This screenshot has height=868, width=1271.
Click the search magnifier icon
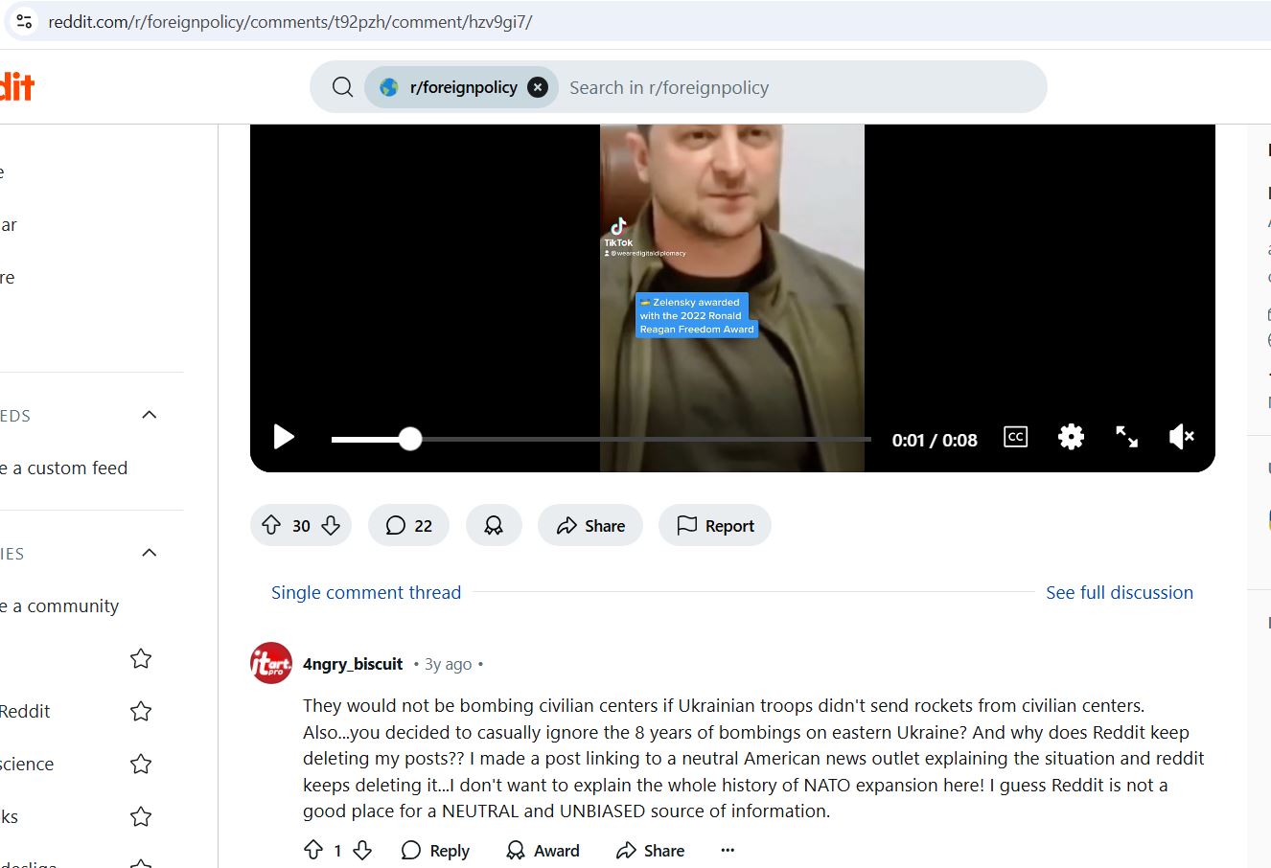pos(342,87)
